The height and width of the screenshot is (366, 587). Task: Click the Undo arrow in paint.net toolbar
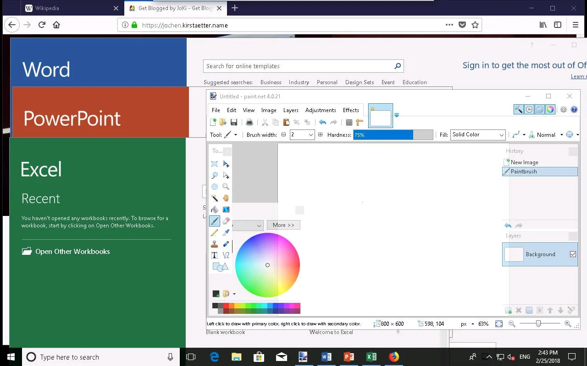(322, 122)
